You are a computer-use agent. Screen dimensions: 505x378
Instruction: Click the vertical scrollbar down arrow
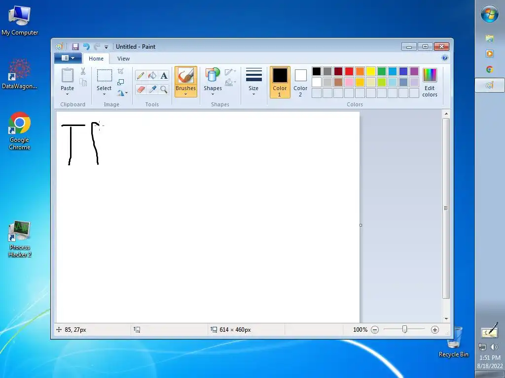[446, 318]
